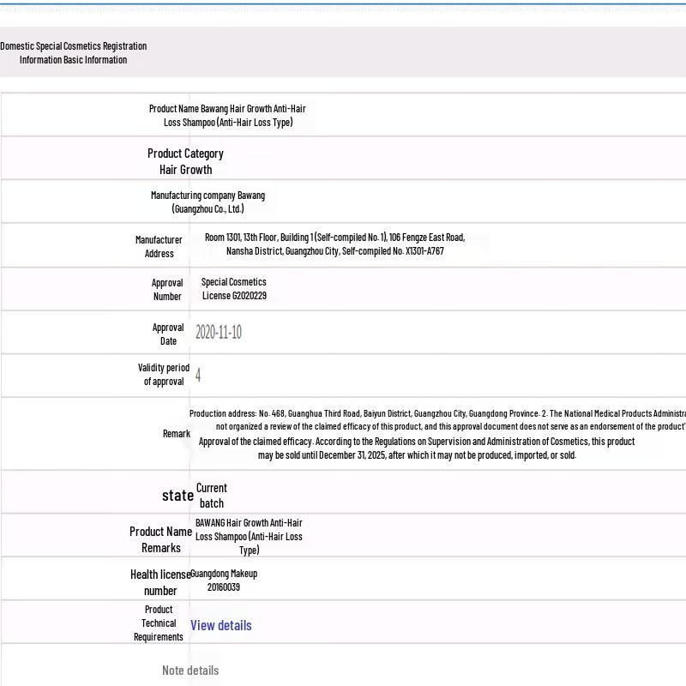This screenshot has width=686, height=686.
Task: Click the Validity period of approval label
Action: tap(164, 374)
